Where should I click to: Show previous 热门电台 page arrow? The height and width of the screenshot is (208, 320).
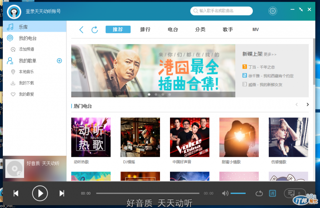(x=296, y=105)
